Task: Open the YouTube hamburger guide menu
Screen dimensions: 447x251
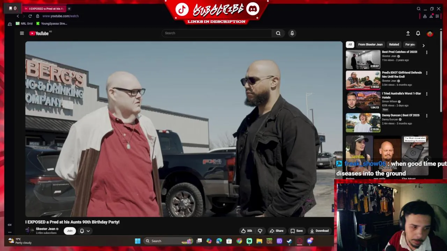Action: pyautogui.click(x=22, y=33)
